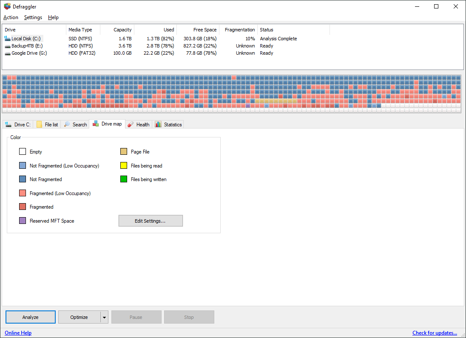The height and width of the screenshot is (338, 466).
Task: Click the Optimize button
Action: click(79, 317)
